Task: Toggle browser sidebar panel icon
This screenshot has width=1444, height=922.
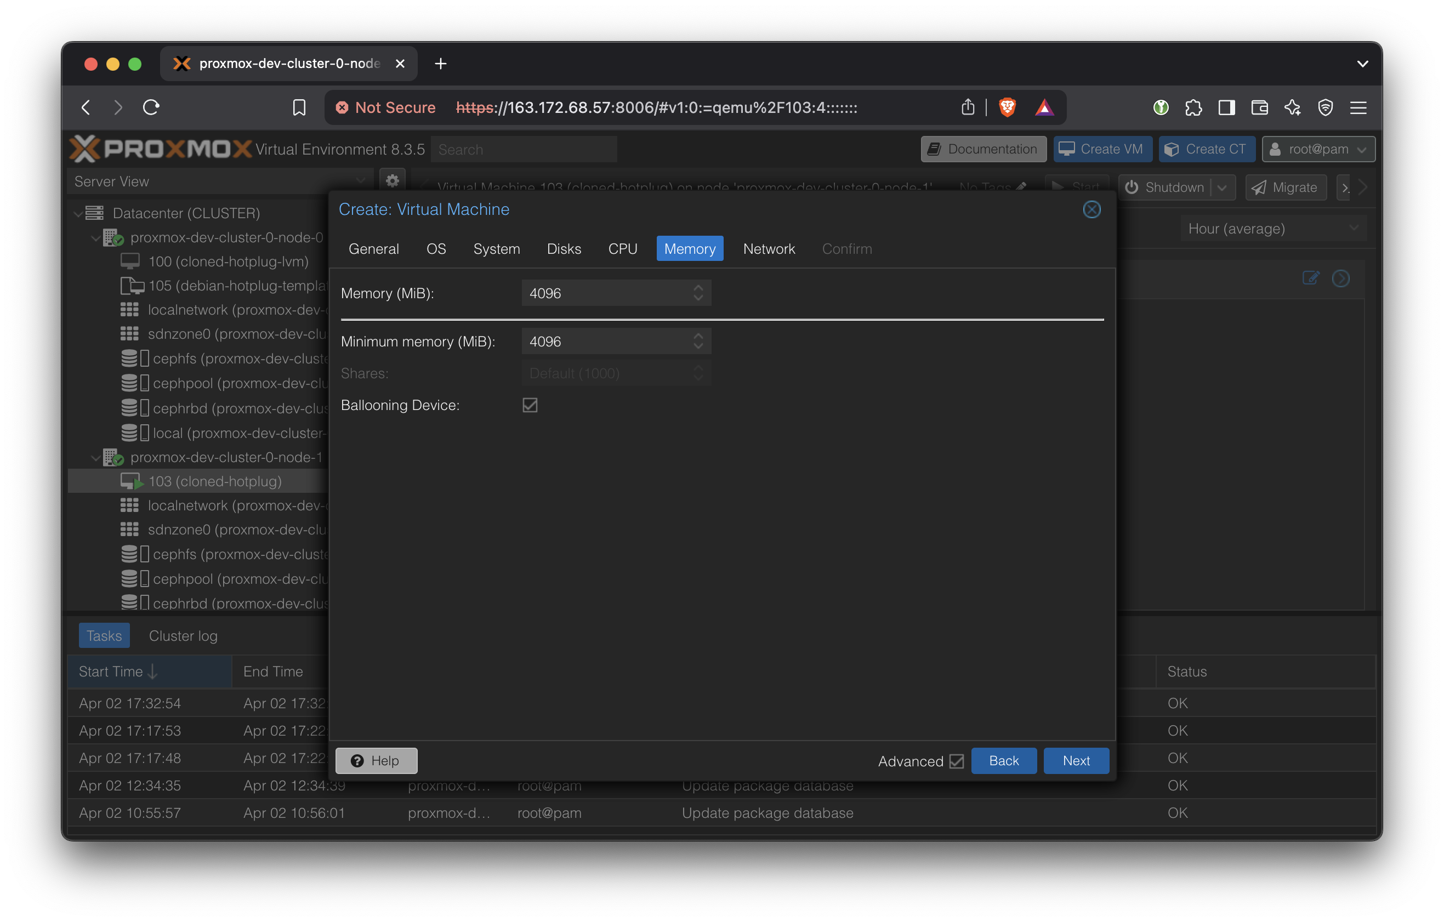Action: click(x=1226, y=107)
